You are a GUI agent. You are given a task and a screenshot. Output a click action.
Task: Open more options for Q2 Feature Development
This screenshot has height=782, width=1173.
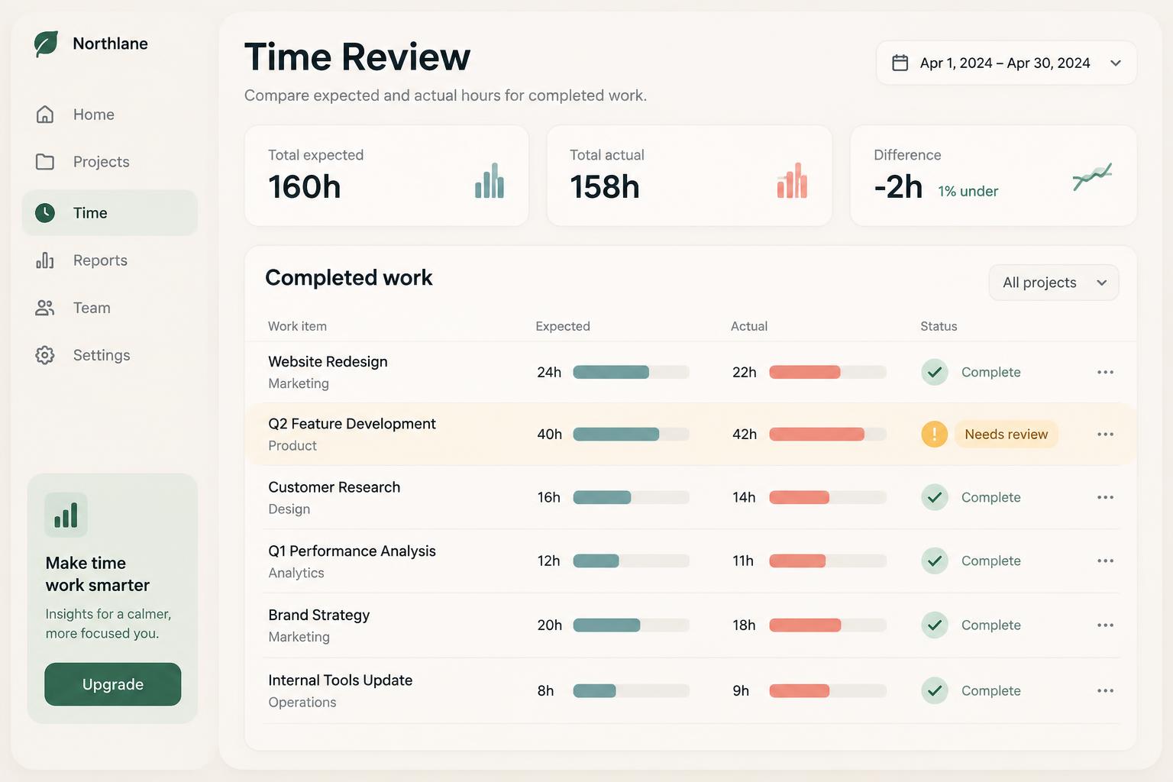click(1105, 434)
